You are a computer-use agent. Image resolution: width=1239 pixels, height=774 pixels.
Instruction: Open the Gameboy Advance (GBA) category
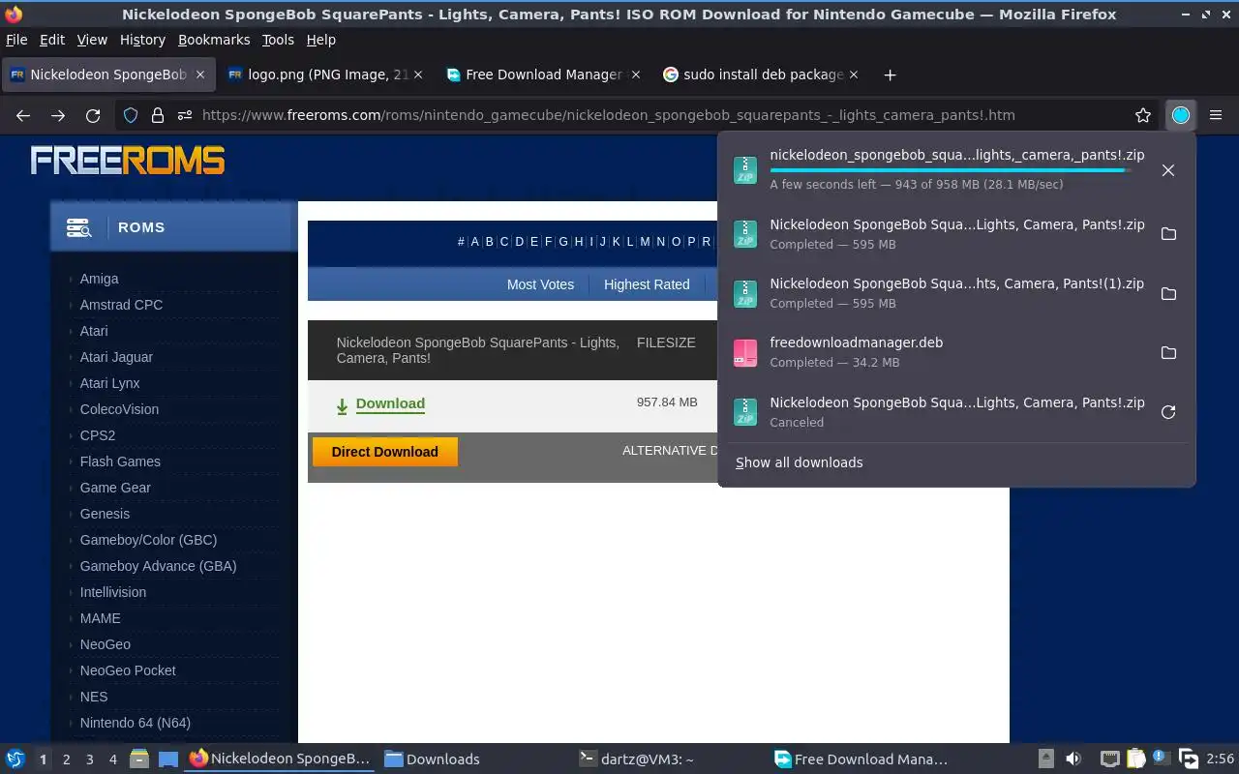click(x=158, y=566)
